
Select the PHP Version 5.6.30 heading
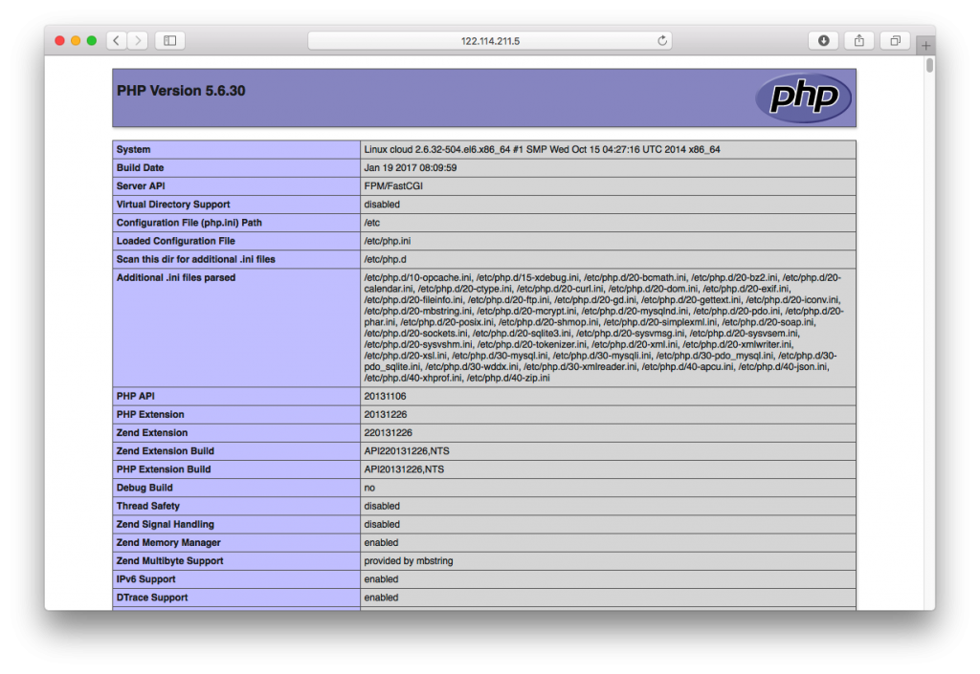click(x=181, y=91)
